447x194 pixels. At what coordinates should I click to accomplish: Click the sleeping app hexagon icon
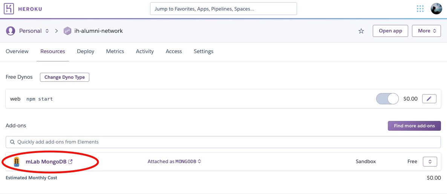click(67, 31)
